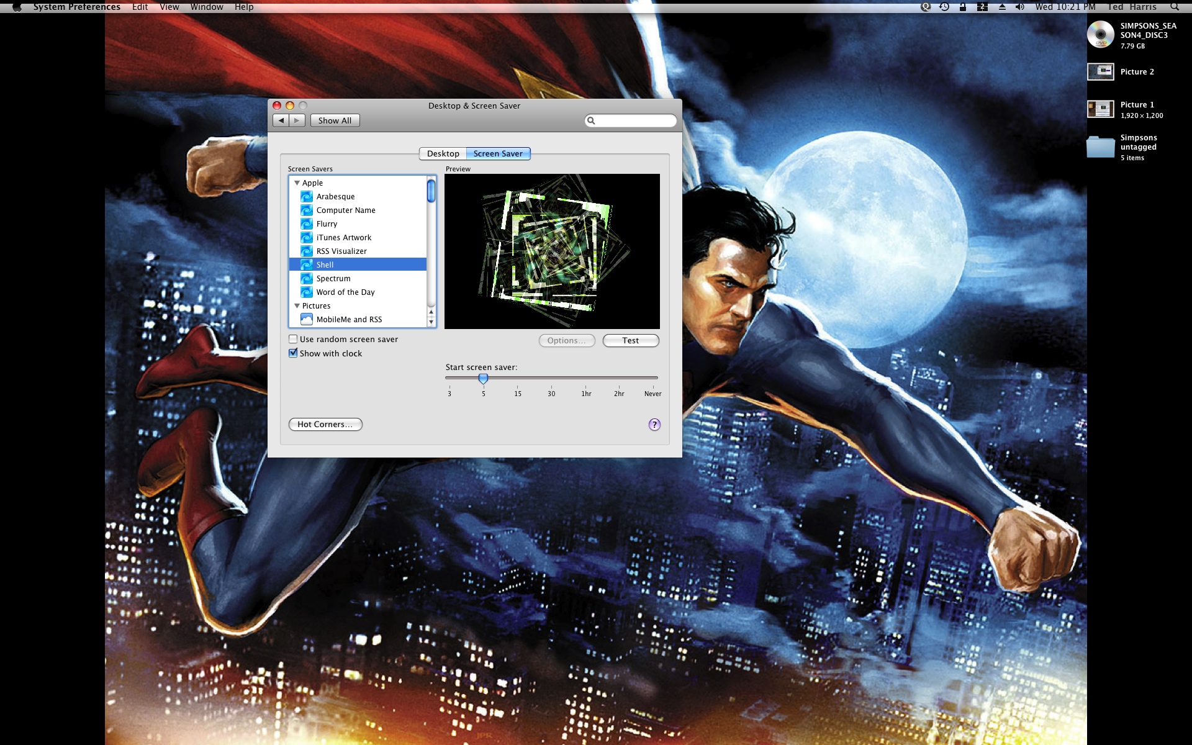This screenshot has height=745, width=1192.
Task: Open the Edit menu
Action: 140,7
